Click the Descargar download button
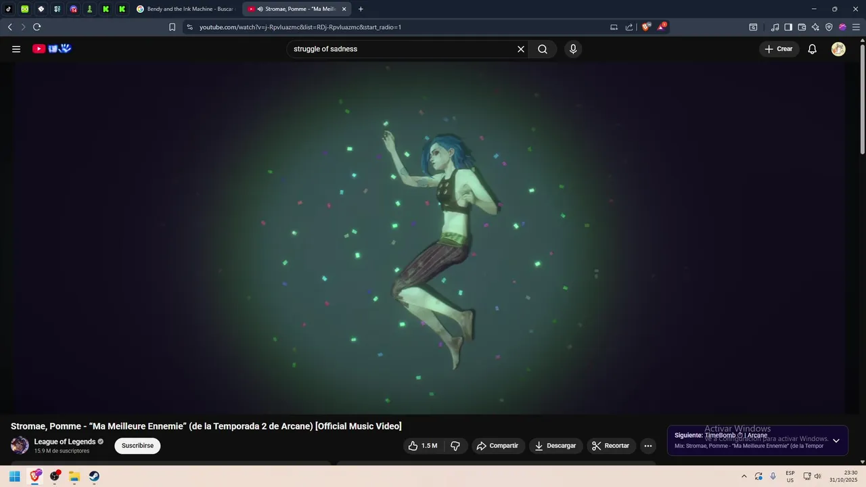Viewport: 866px width, 487px height. pos(555,446)
